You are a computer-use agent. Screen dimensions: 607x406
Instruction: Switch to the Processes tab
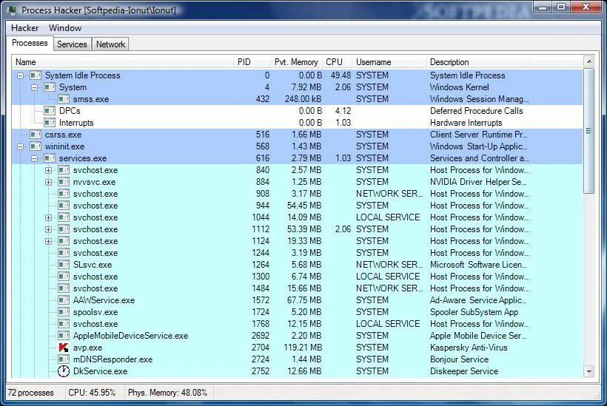click(30, 43)
